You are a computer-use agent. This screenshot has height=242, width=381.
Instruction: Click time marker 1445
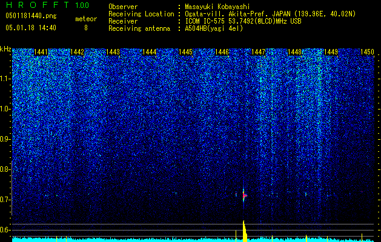(x=185, y=52)
